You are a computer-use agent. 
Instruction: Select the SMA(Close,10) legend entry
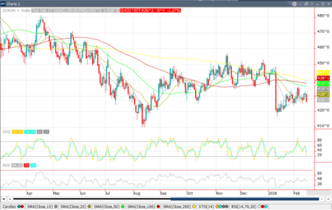[42, 207]
